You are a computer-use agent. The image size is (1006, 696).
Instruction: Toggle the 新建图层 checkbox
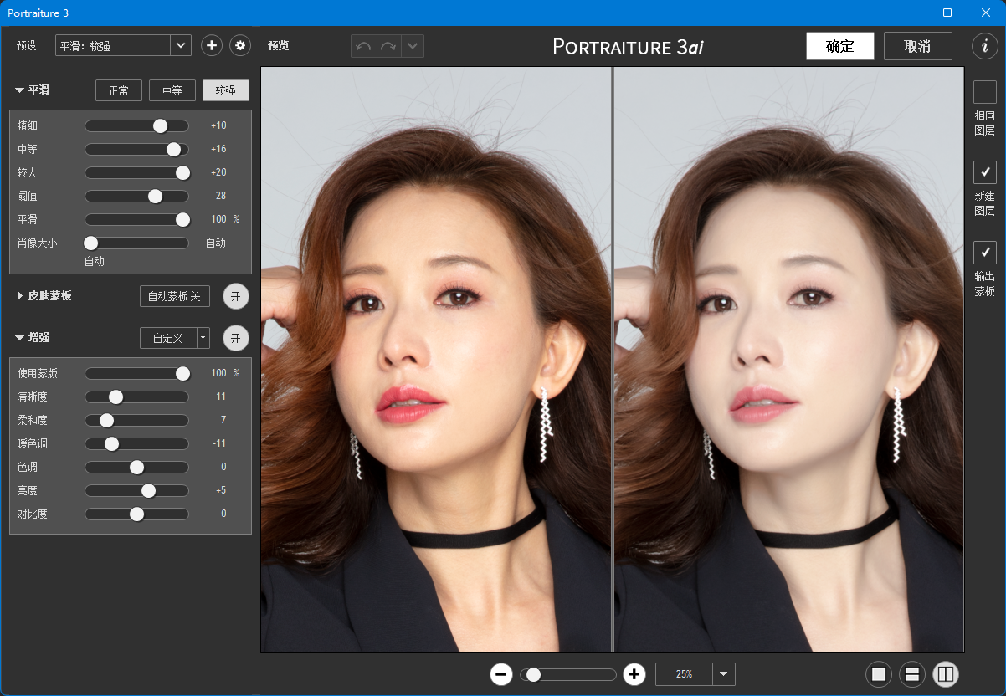point(984,171)
